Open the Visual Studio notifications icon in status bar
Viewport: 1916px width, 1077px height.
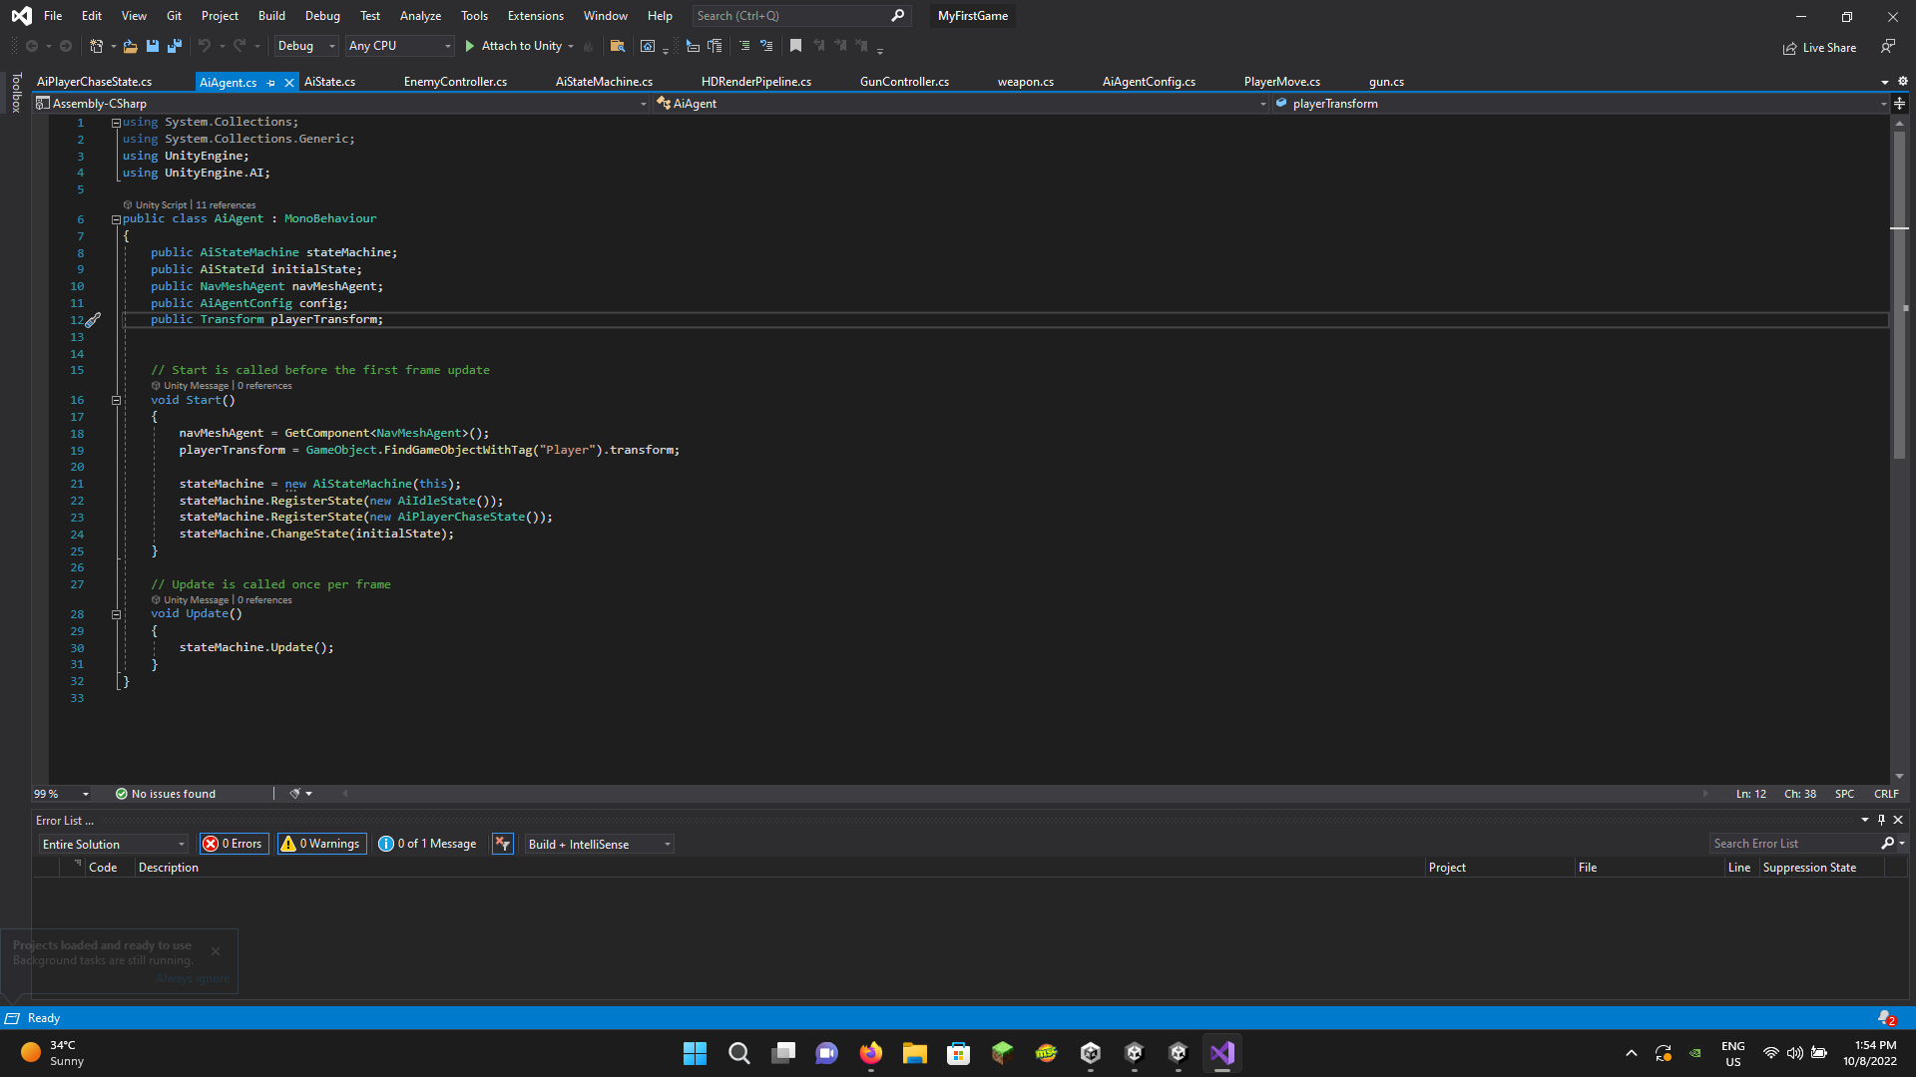point(1885,1018)
